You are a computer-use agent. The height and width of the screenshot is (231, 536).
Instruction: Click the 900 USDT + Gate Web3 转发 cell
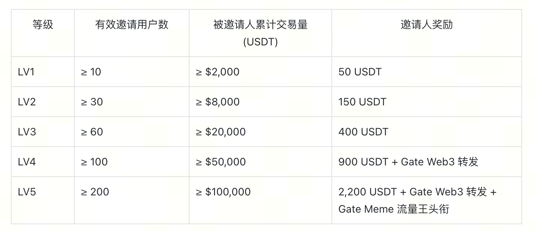[408, 162]
